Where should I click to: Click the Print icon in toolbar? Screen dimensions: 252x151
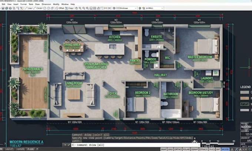[x=10, y=8]
